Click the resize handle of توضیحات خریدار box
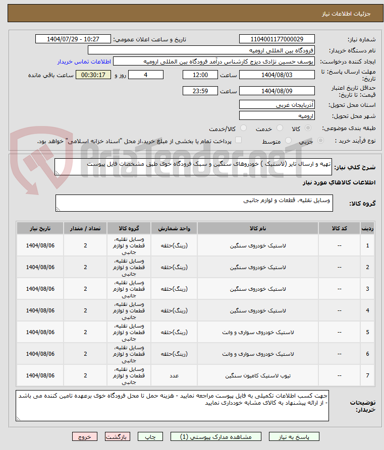 tap(18, 418)
